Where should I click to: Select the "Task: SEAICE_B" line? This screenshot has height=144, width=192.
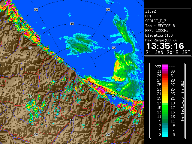point(160,26)
